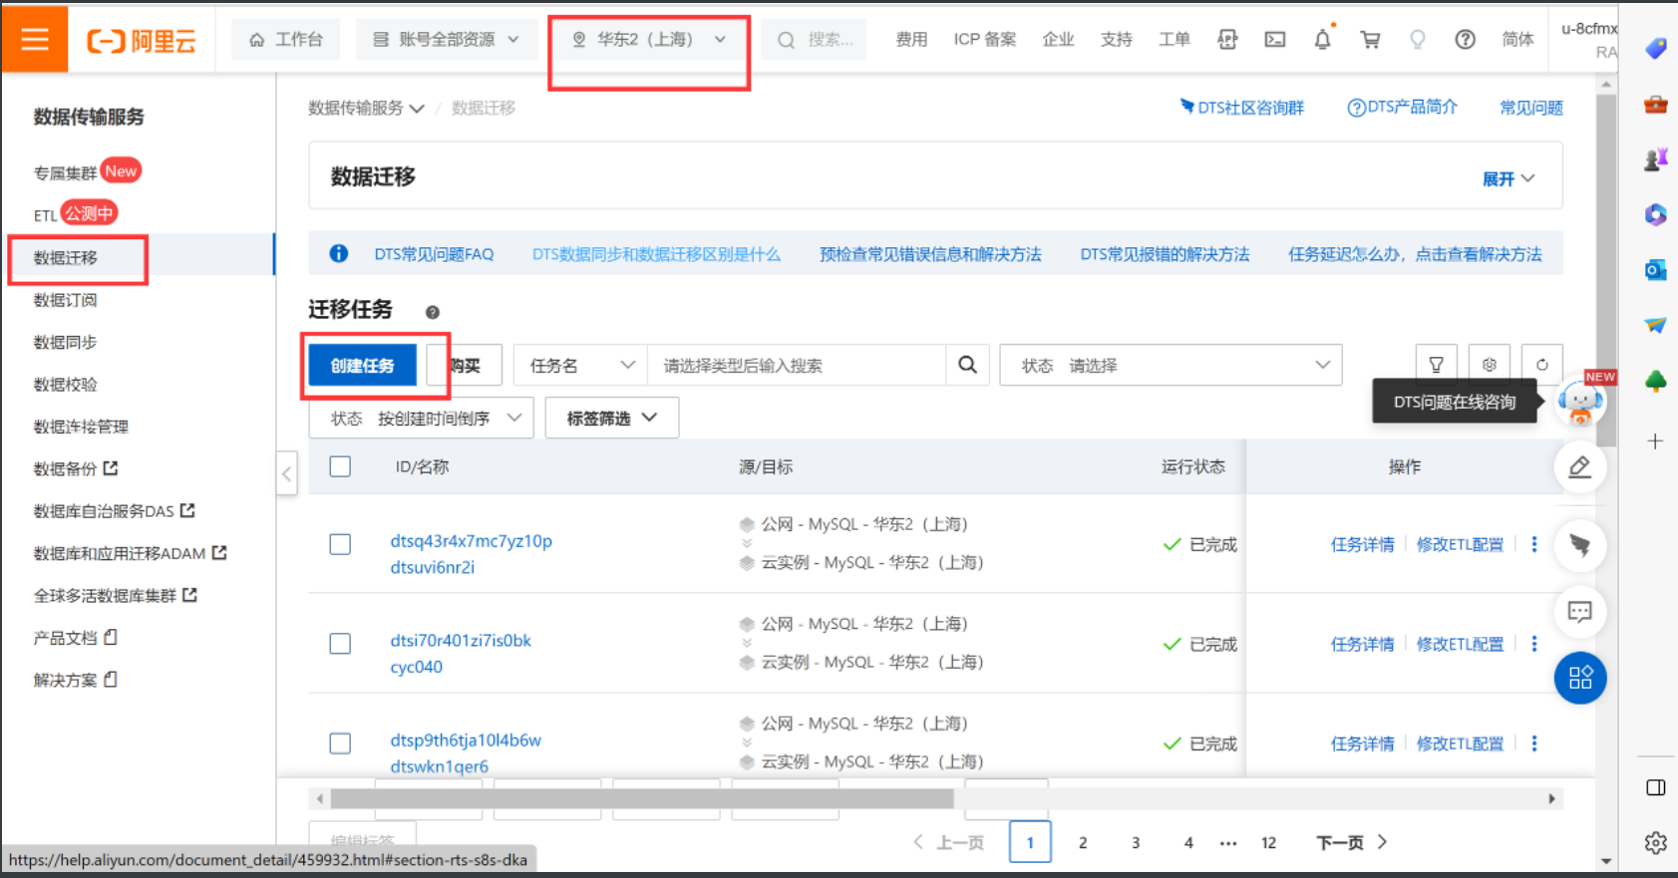This screenshot has width=1678, height=878.
Task: Open the 费用 menu in top bar
Action: pos(911,39)
